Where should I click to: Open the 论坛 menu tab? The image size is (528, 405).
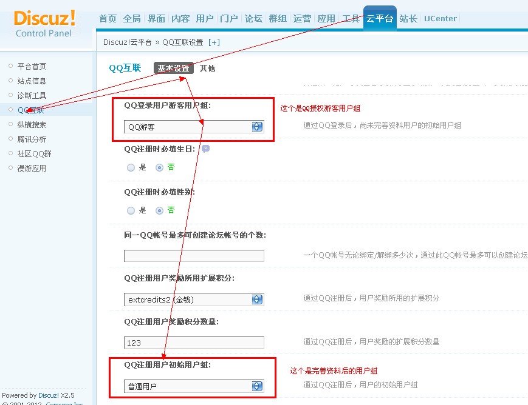coord(253,18)
